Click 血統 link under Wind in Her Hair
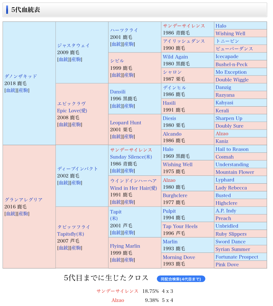Viewport: 273px width, 306px height. tap(116, 202)
